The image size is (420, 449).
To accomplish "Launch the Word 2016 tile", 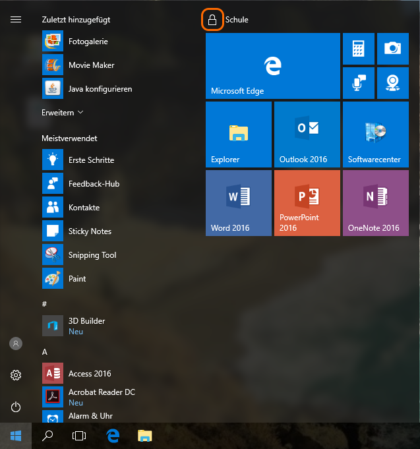I will [x=238, y=203].
